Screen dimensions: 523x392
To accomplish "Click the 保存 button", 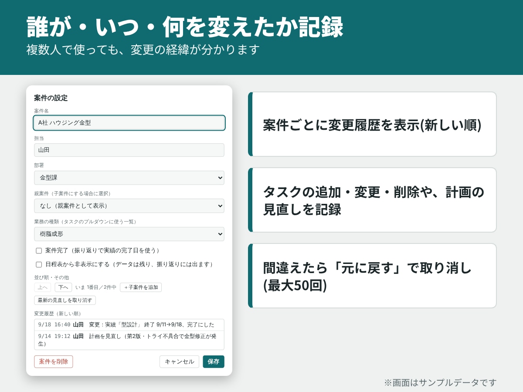I will 214,362.
